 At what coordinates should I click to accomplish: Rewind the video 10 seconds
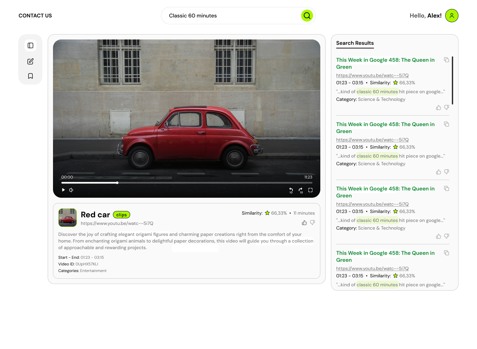coord(291,190)
